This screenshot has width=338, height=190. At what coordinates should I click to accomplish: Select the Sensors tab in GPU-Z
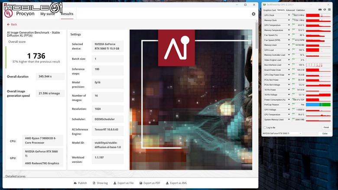tap(281, 10)
